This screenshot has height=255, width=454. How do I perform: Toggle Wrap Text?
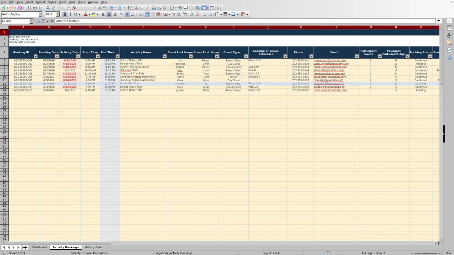pyautogui.click(x=140, y=14)
